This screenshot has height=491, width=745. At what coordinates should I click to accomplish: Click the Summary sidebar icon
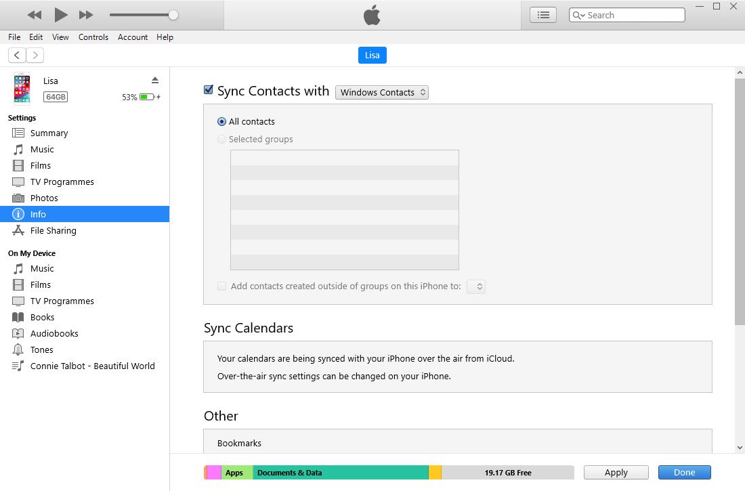point(17,133)
